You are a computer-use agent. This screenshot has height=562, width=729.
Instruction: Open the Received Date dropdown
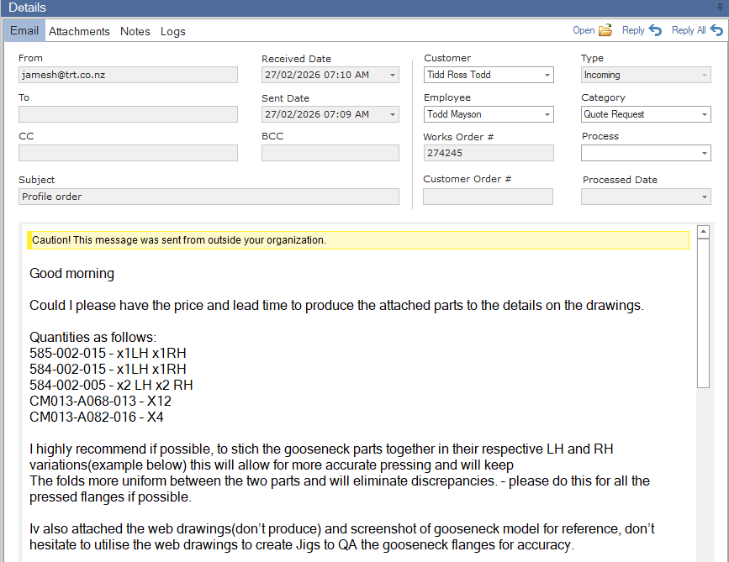(391, 75)
